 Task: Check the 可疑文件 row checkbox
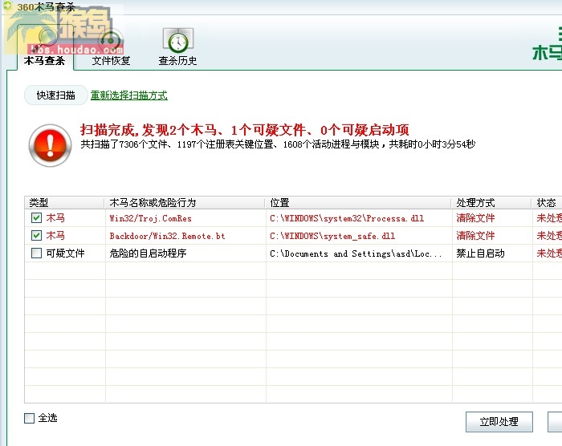pyautogui.click(x=37, y=253)
